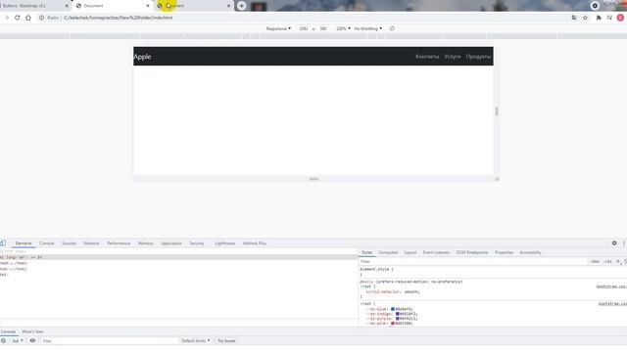Open the Memory DevTools tab
The image size is (627, 352).
click(x=145, y=243)
